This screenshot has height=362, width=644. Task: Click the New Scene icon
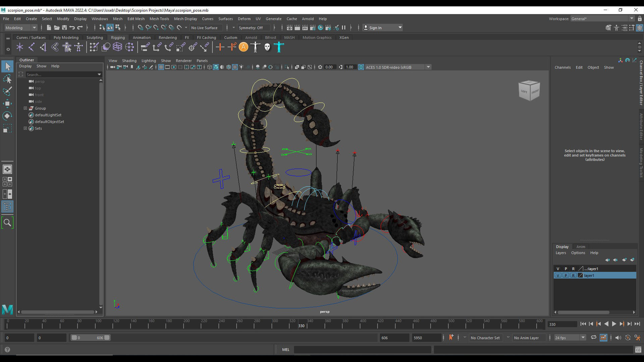[x=49, y=27]
